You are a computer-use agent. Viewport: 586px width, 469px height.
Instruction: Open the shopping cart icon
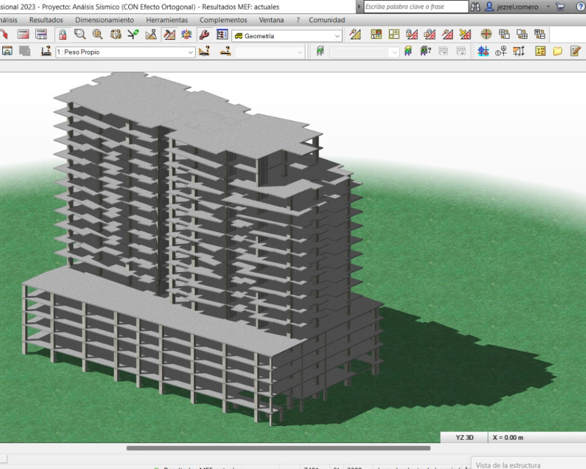(560, 7)
